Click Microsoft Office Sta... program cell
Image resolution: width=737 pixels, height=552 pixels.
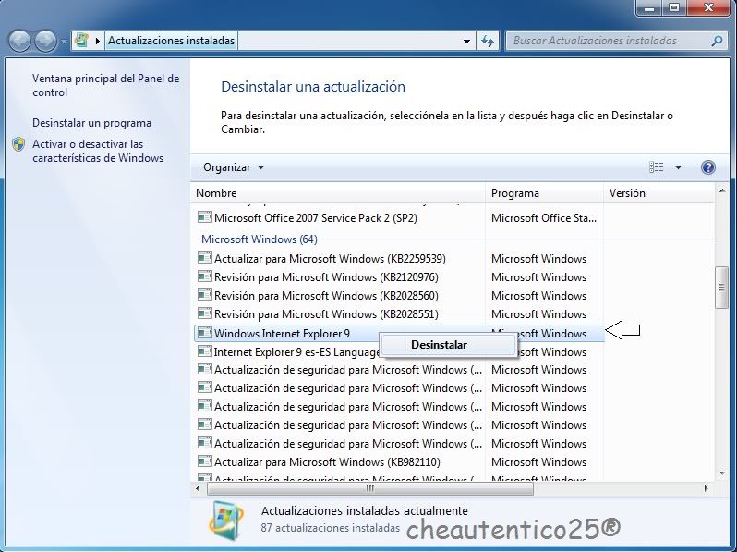[x=544, y=218]
